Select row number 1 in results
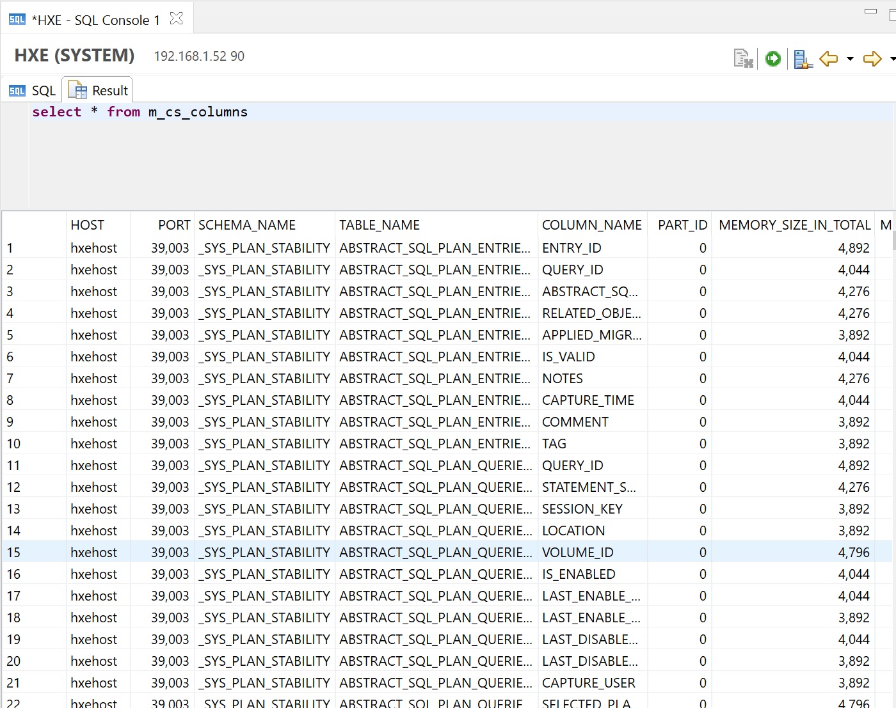The height and width of the screenshot is (708, 896). [x=10, y=248]
